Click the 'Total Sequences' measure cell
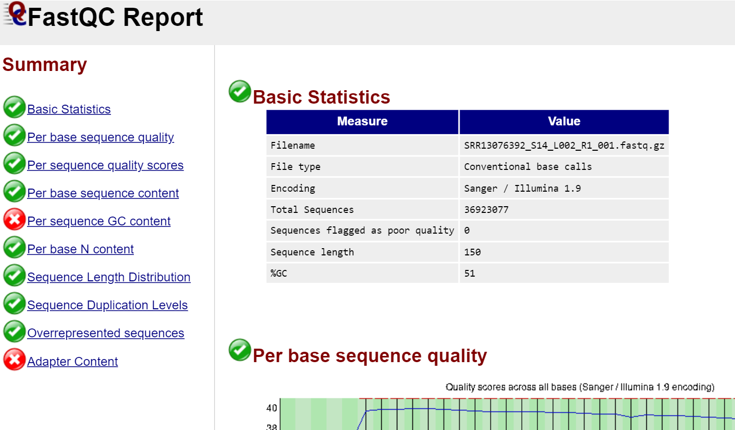The width and height of the screenshot is (735, 430). pos(363,210)
